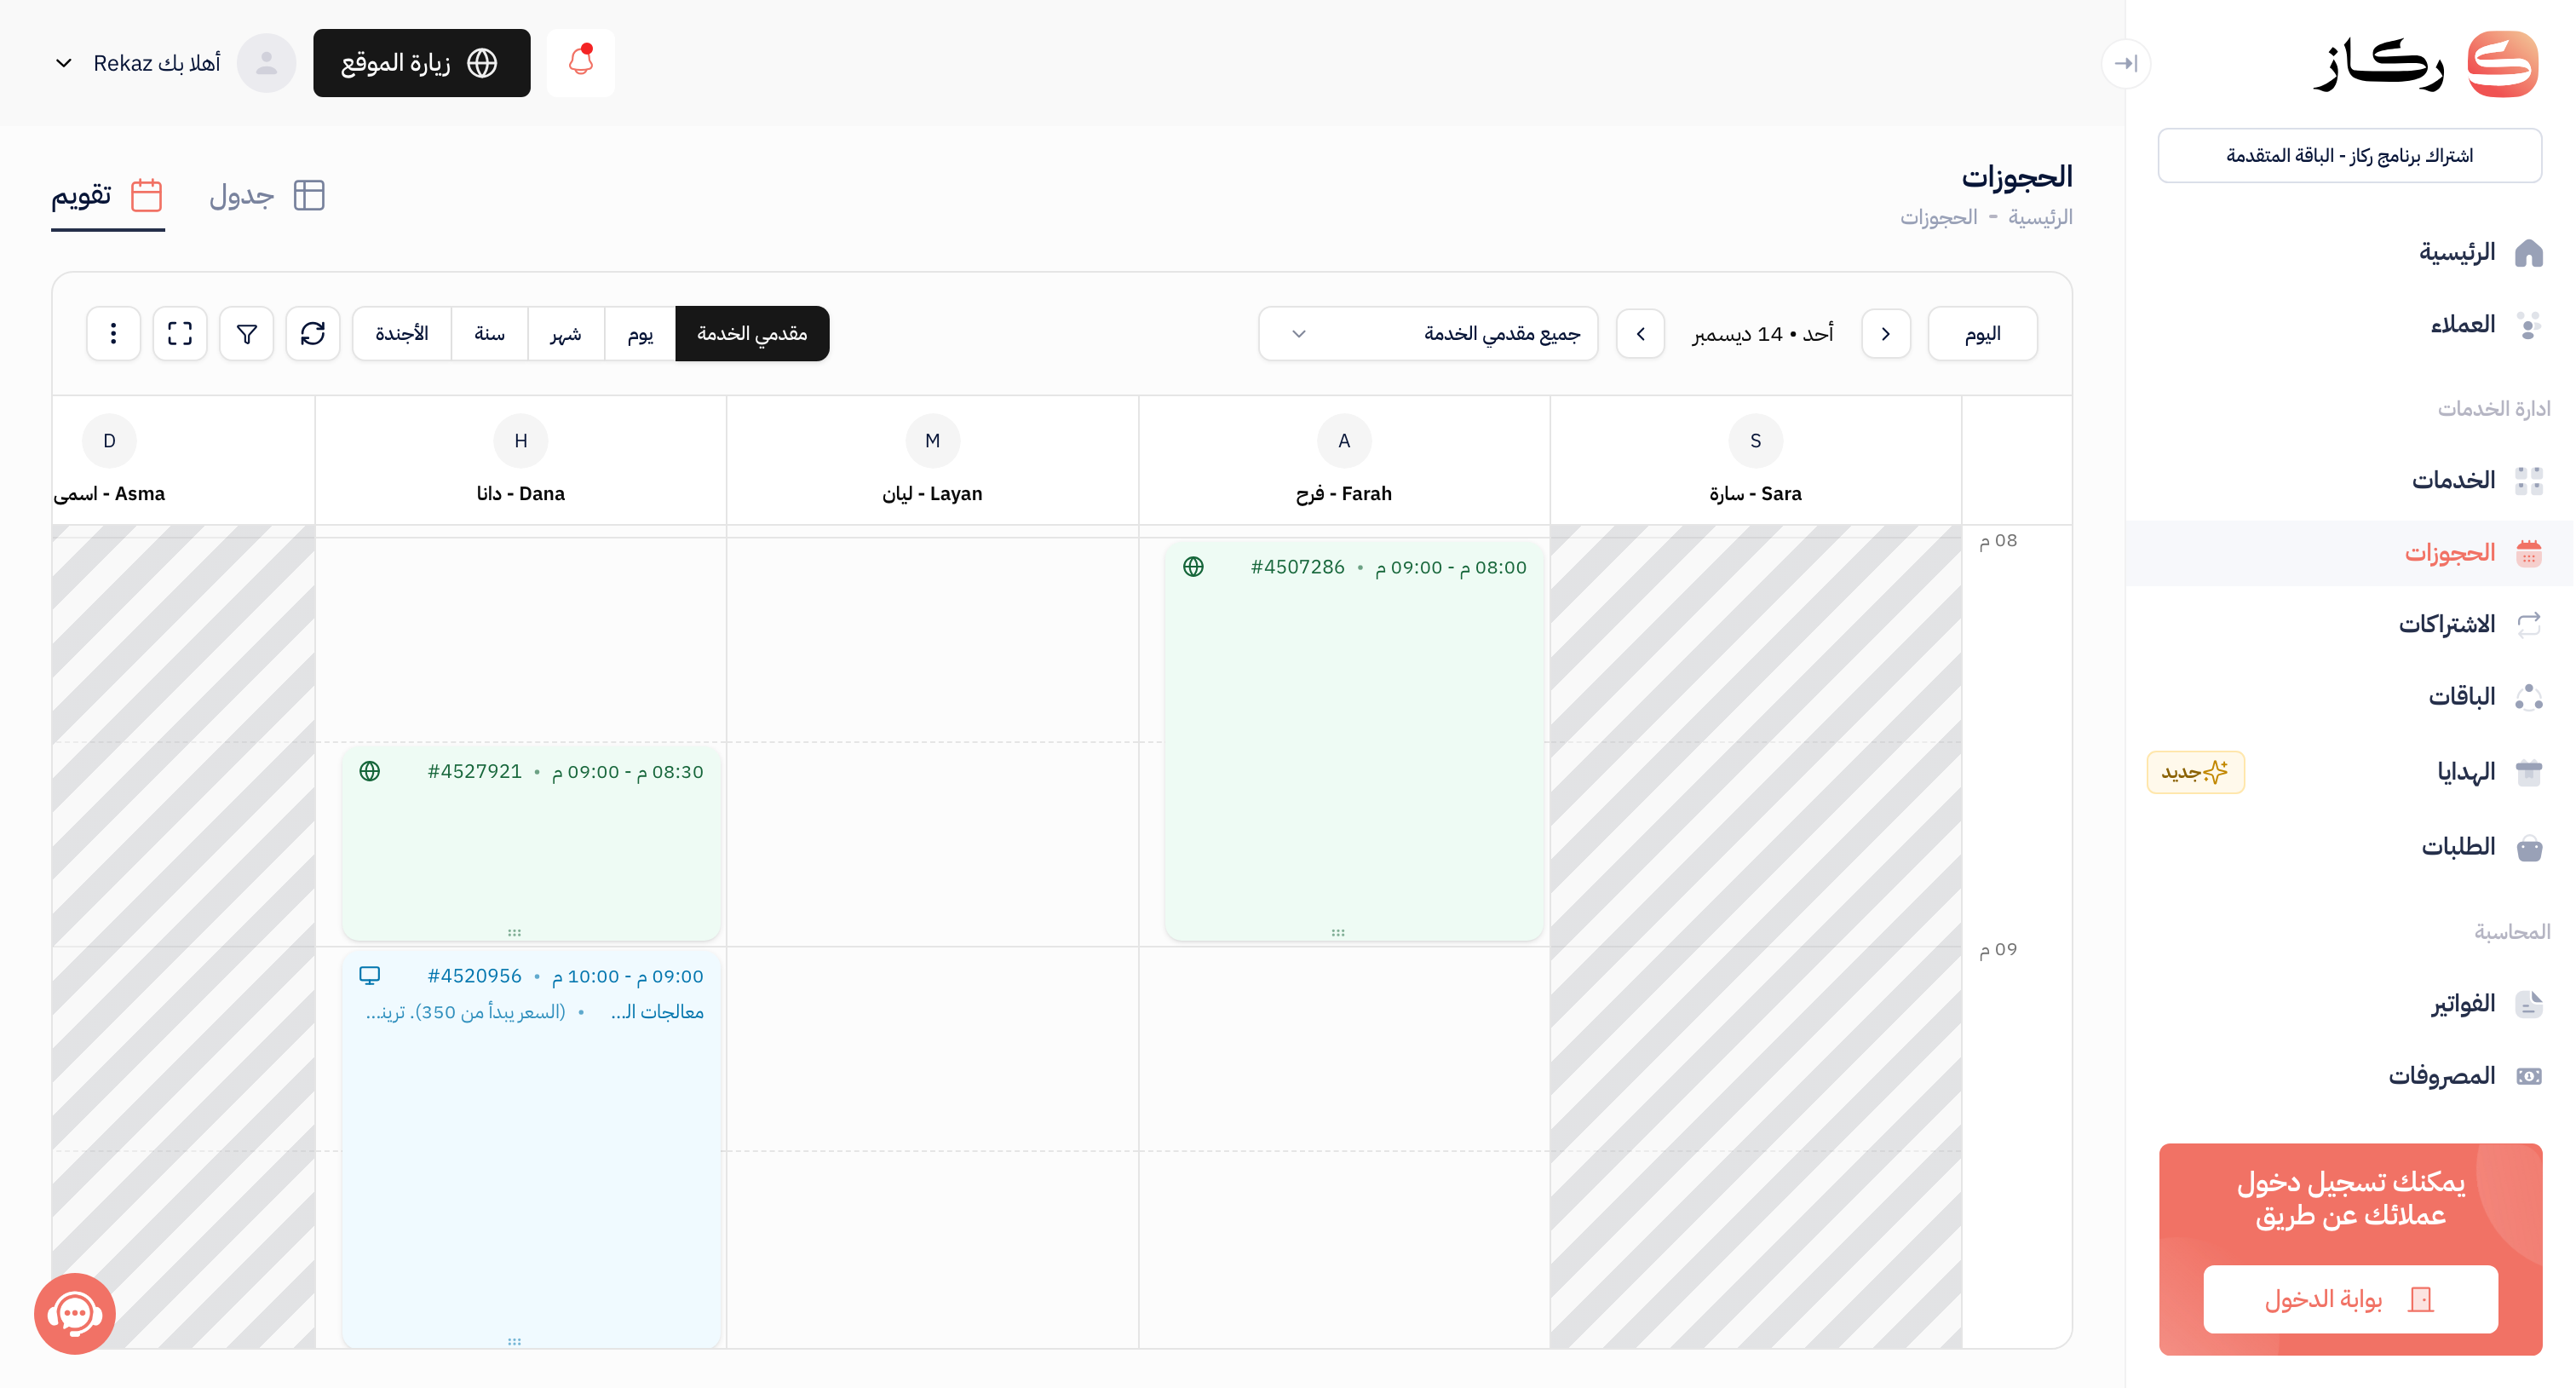Click the زيارة الموقع button

(x=421, y=63)
